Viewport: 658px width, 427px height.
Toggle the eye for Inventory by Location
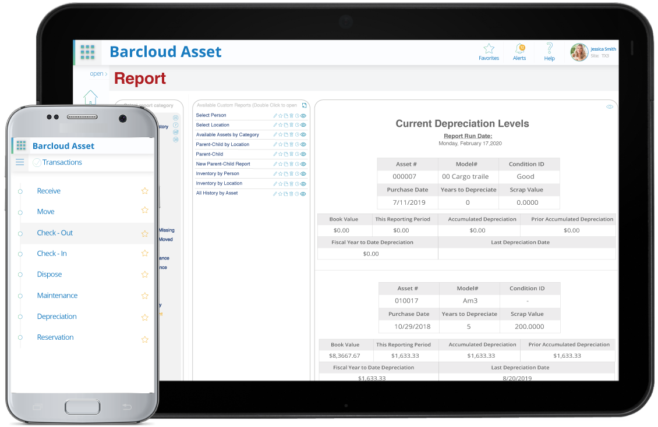point(303,183)
